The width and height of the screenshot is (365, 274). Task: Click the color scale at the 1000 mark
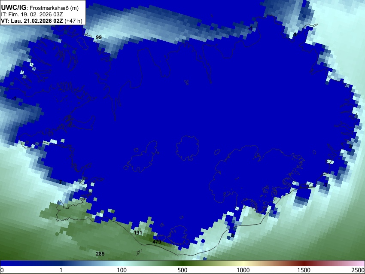point(243,270)
